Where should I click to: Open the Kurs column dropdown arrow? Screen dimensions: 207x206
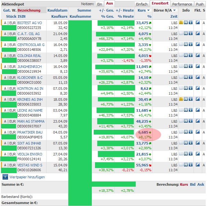coord(149,11)
